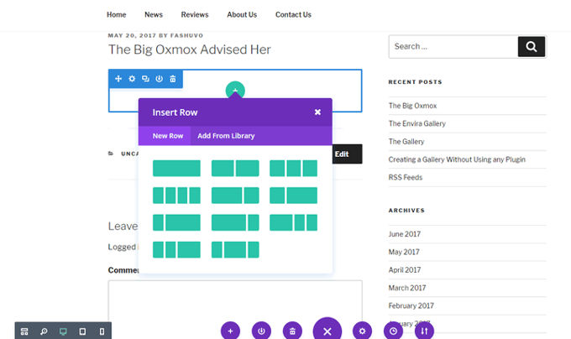
Task: Open the Add From Library tab
Action: (x=226, y=136)
